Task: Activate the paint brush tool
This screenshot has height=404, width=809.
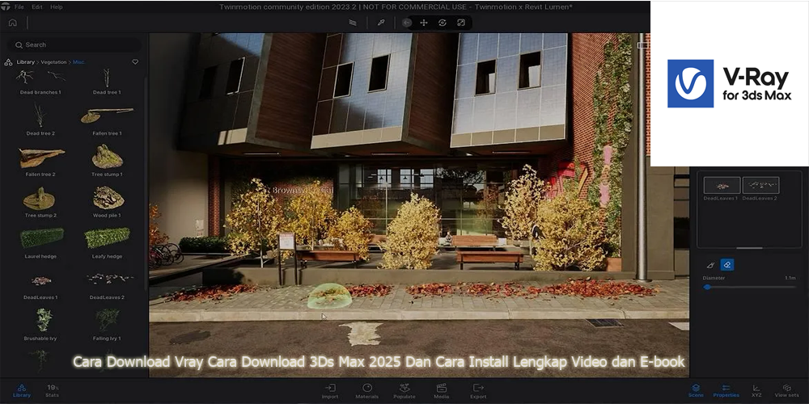Action: click(x=711, y=265)
